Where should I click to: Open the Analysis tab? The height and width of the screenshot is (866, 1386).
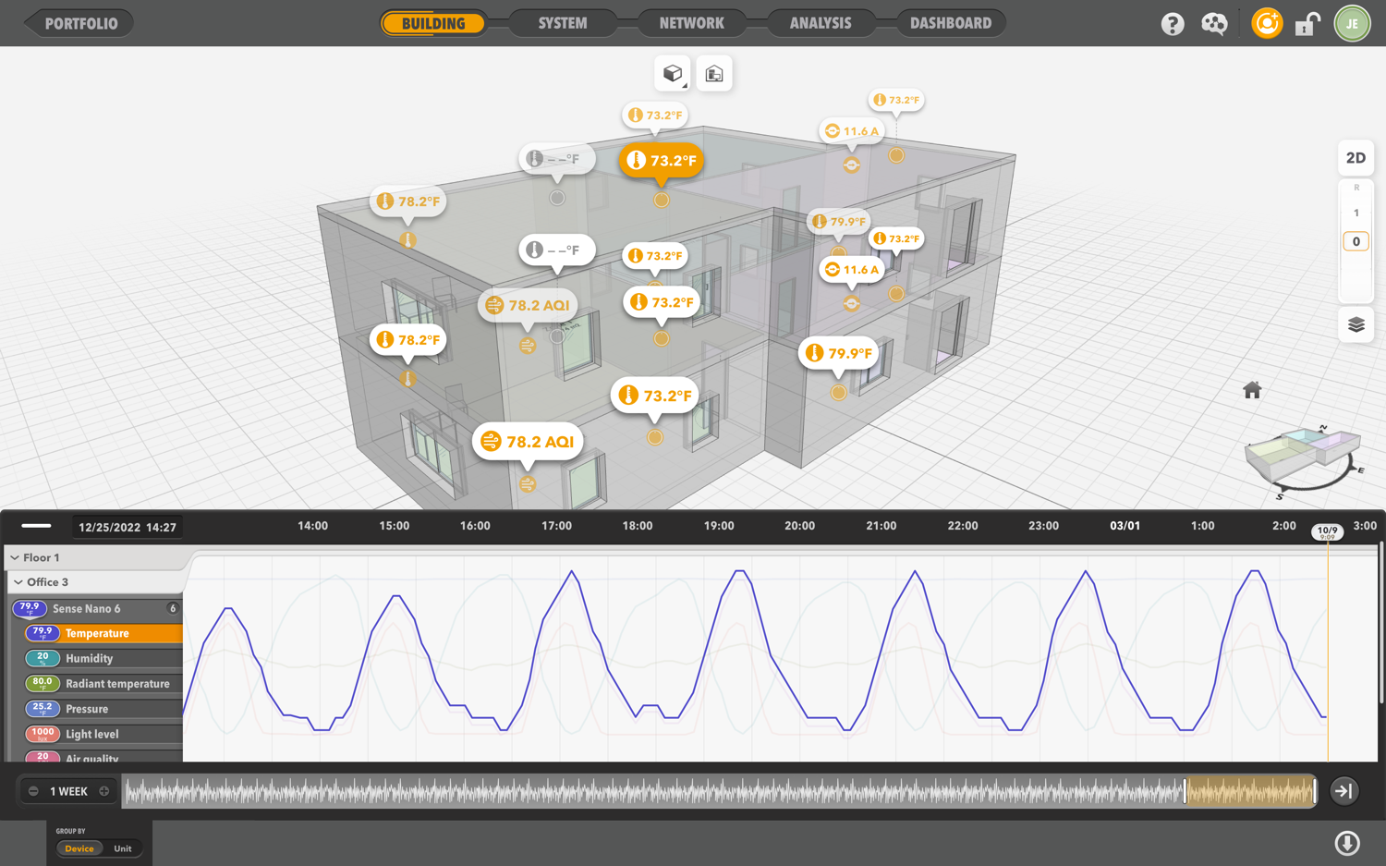(x=821, y=23)
